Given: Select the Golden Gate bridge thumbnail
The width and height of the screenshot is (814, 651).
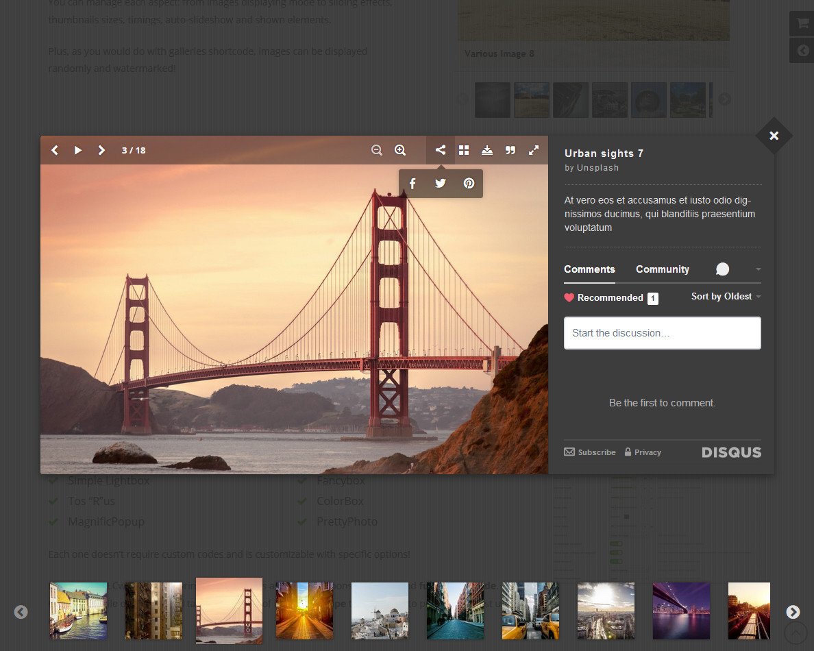Looking at the screenshot, I should pos(229,611).
